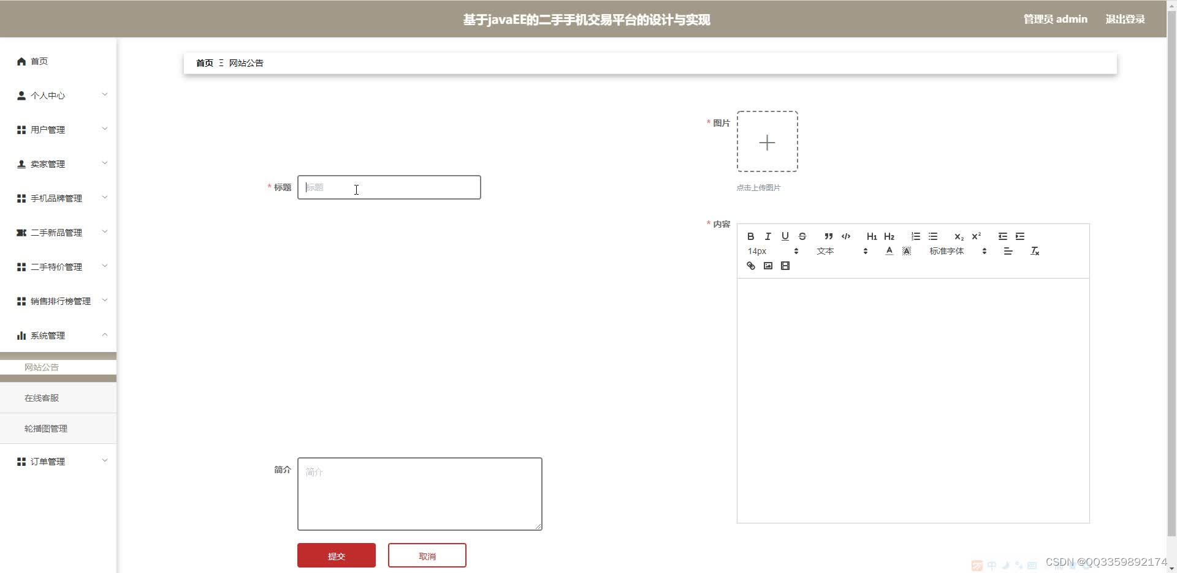Apply superscript formatting
The width and height of the screenshot is (1177, 573).
[x=976, y=236]
